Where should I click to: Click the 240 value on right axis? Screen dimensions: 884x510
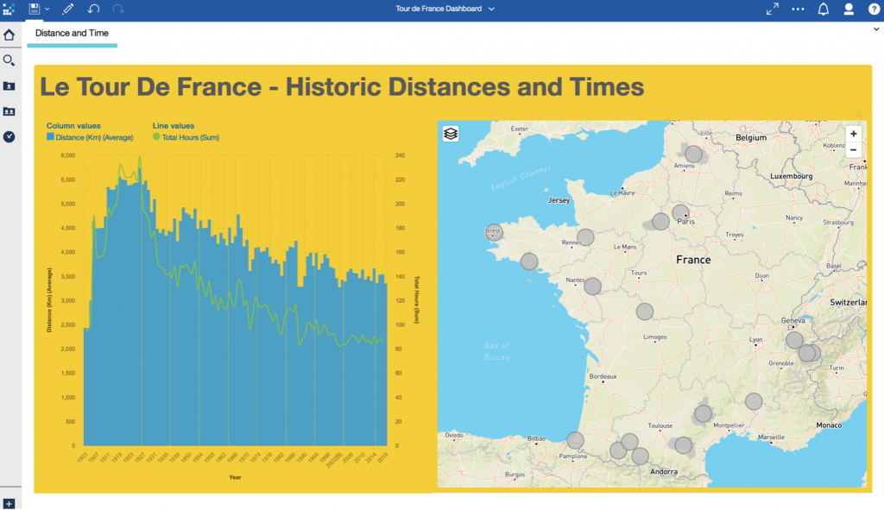[400, 155]
